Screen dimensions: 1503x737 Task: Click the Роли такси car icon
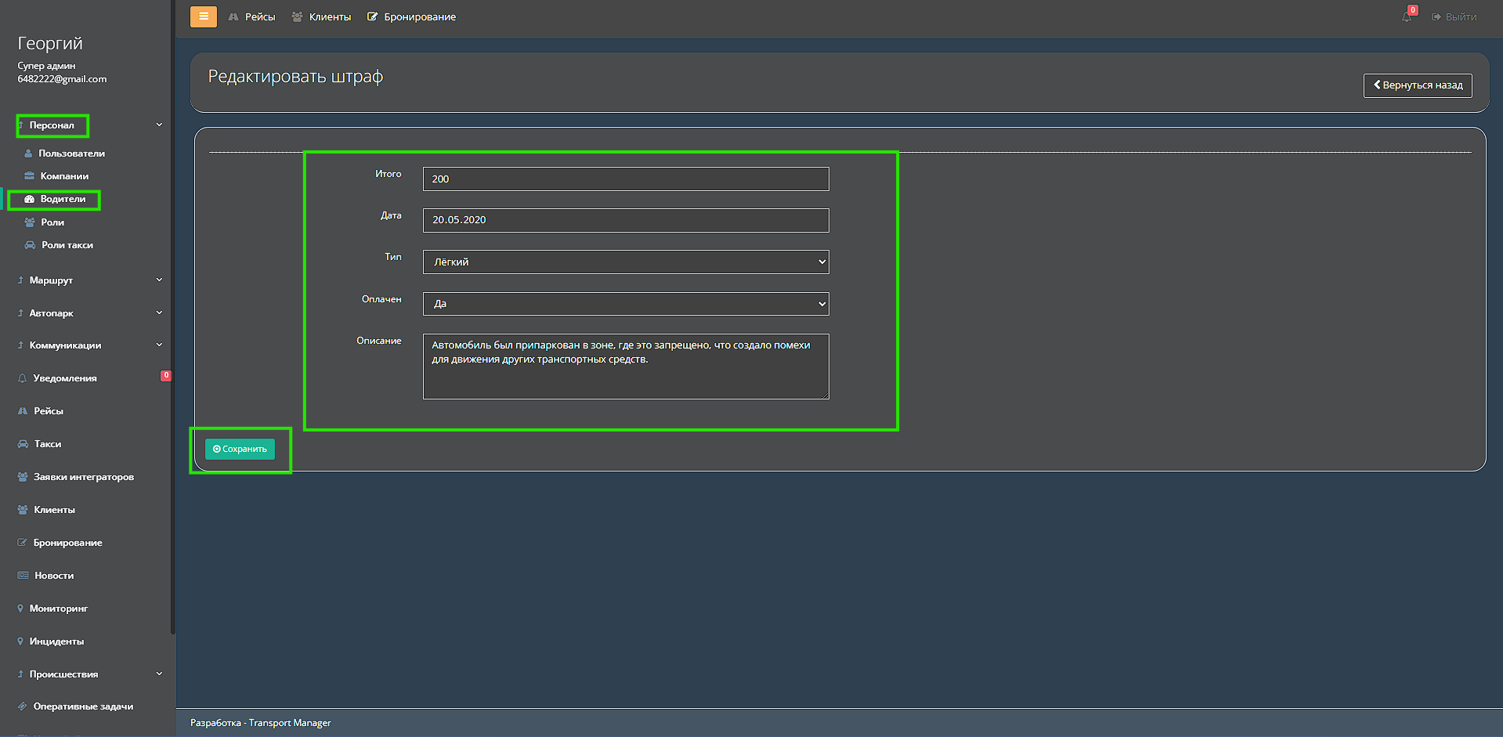click(x=30, y=245)
